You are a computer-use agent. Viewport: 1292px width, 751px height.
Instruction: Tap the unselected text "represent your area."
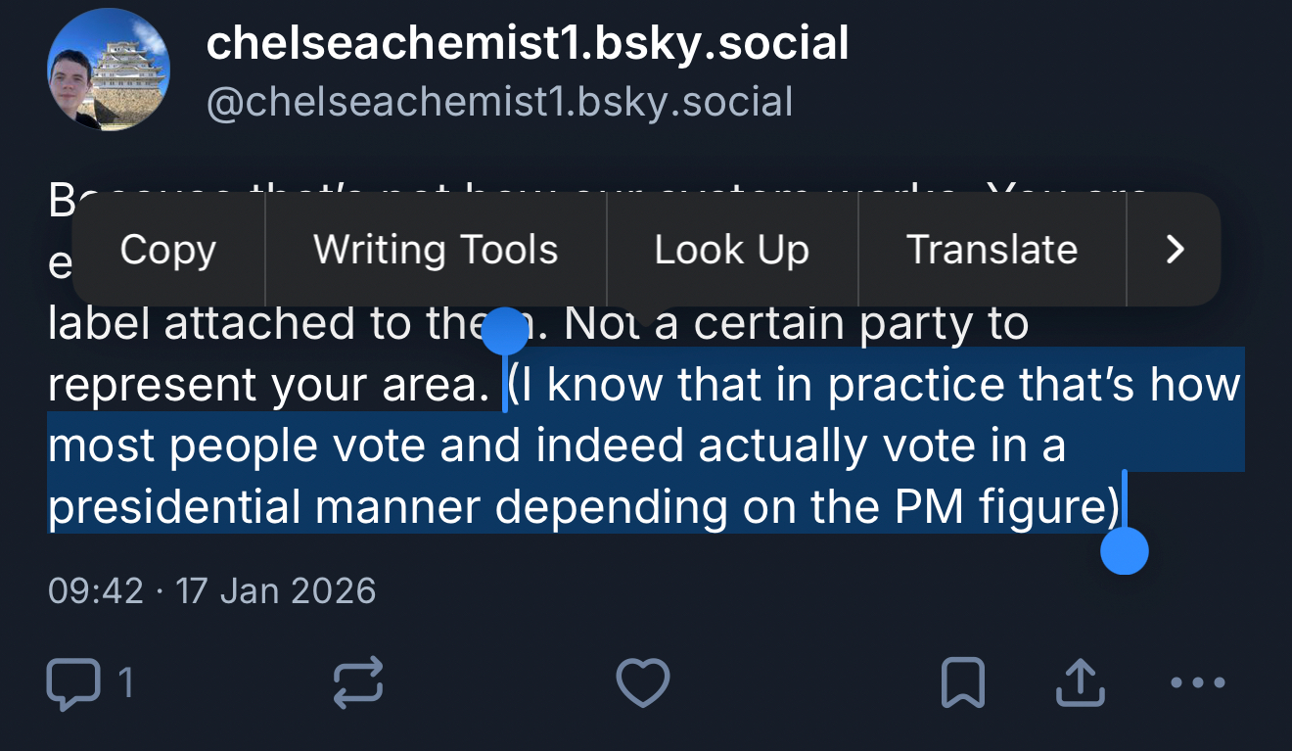[268, 387]
